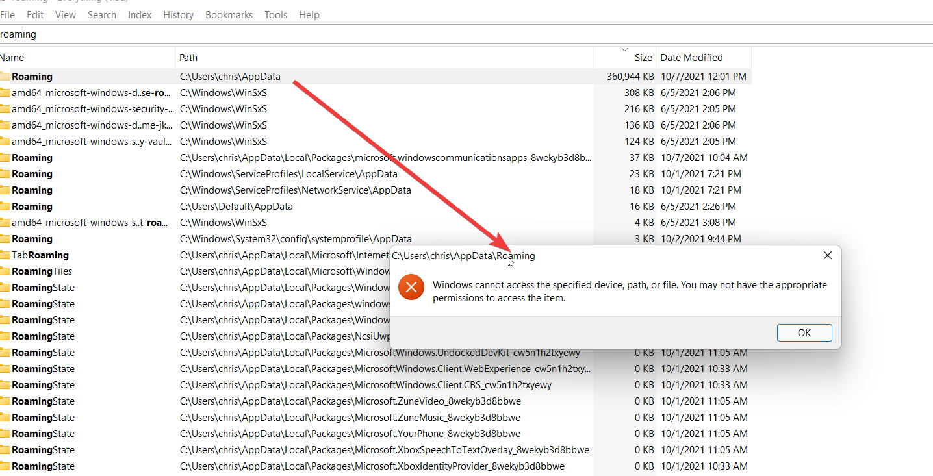The width and height of the screenshot is (933, 476).
Task: Sort results by the Path column header
Action: pos(188,57)
